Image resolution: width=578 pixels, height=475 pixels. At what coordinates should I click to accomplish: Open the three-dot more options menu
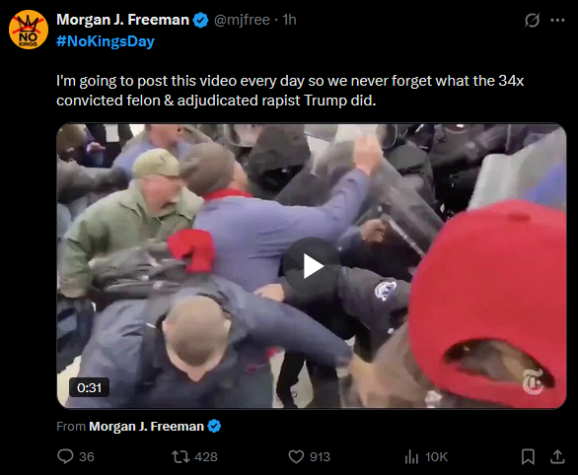(x=557, y=21)
